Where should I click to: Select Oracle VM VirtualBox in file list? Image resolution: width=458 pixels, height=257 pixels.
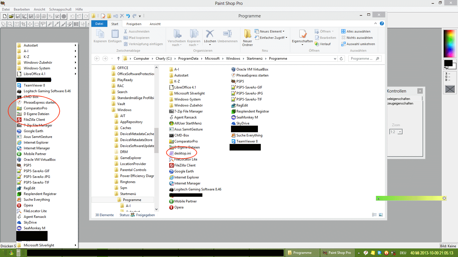click(x=250, y=69)
